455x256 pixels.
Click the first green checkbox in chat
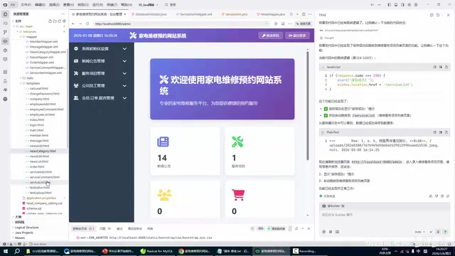click(326, 109)
